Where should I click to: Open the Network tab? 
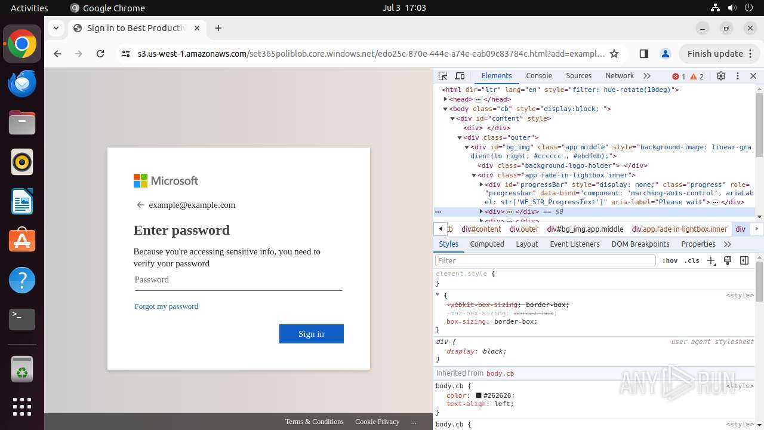pyautogui.click(x=620, y=76)
